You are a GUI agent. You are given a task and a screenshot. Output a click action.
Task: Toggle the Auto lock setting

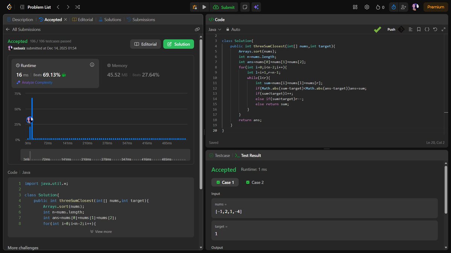coord(233,29)
